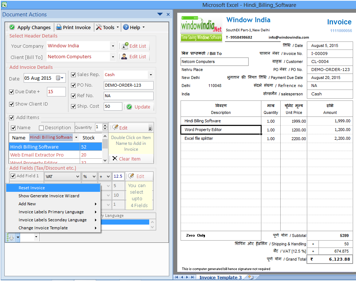Toggle the Show Client ID checkbox
This screenshot has width=356, height=281.
point(11,104)
